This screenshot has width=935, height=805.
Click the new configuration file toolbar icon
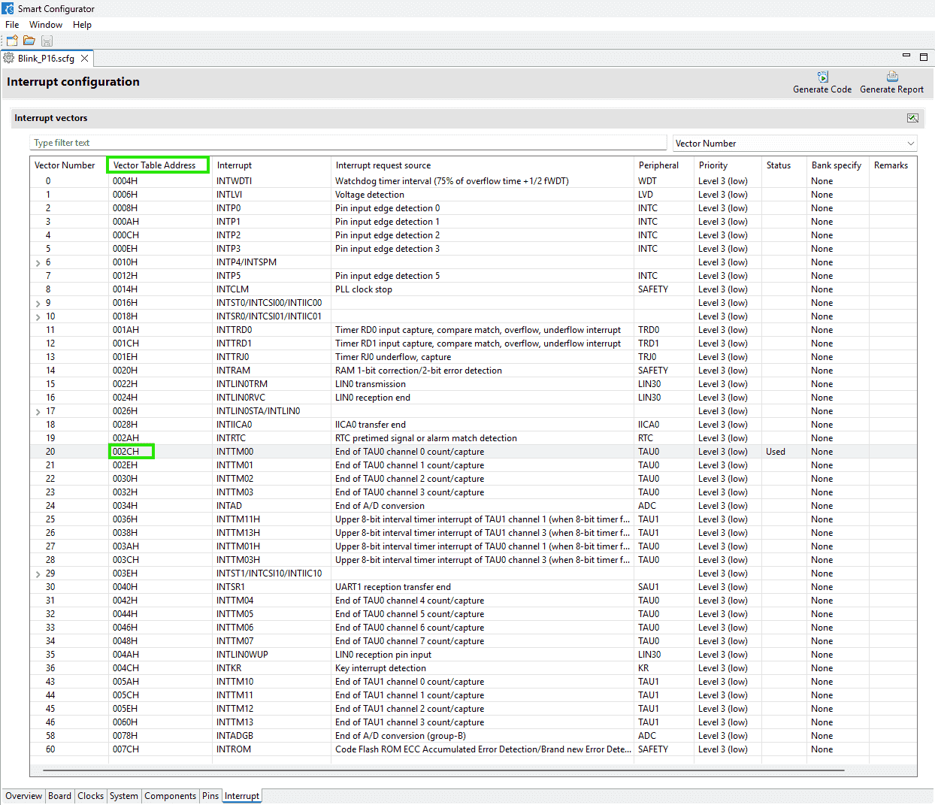(x=12, y=41)
